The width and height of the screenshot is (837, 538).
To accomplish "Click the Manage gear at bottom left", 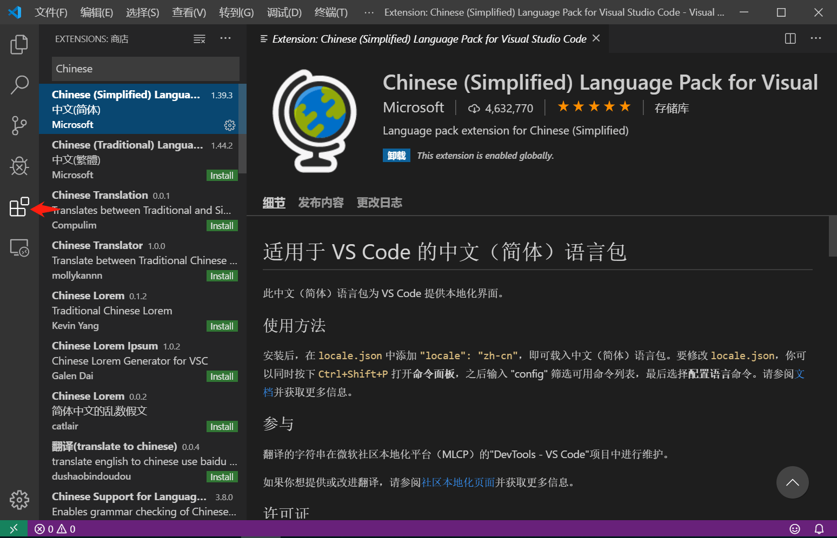I will 19,500.
